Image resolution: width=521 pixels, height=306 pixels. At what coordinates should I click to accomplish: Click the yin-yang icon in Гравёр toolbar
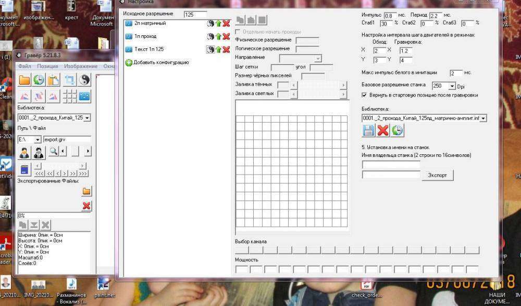(x=84, y=79)
